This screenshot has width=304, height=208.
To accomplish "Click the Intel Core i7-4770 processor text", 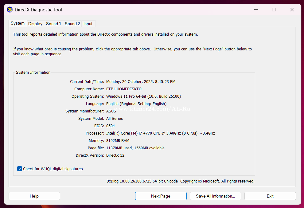I will pos(160,133).
